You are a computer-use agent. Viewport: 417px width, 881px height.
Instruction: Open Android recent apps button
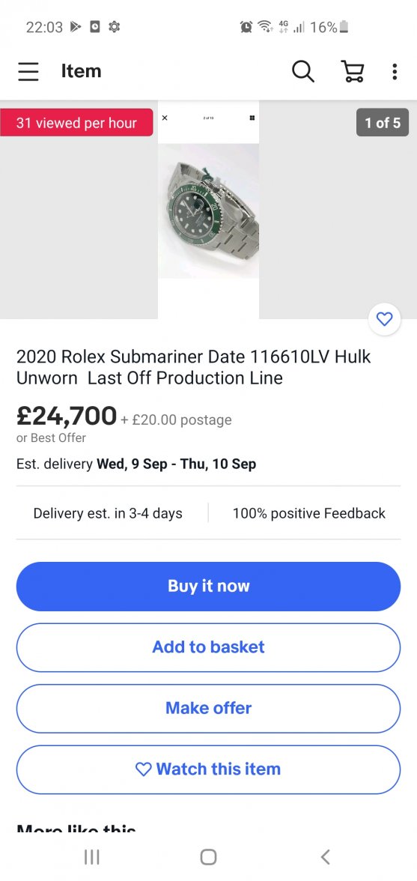point(91,856)
